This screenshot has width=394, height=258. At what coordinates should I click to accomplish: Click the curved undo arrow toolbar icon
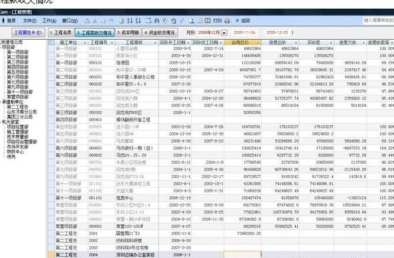tap(111, 21)
